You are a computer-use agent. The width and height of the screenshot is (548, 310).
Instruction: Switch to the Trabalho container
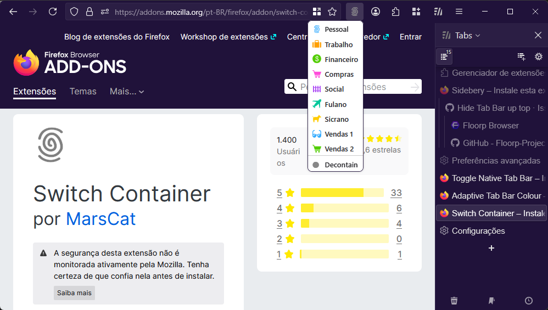[x=335, y=44]
